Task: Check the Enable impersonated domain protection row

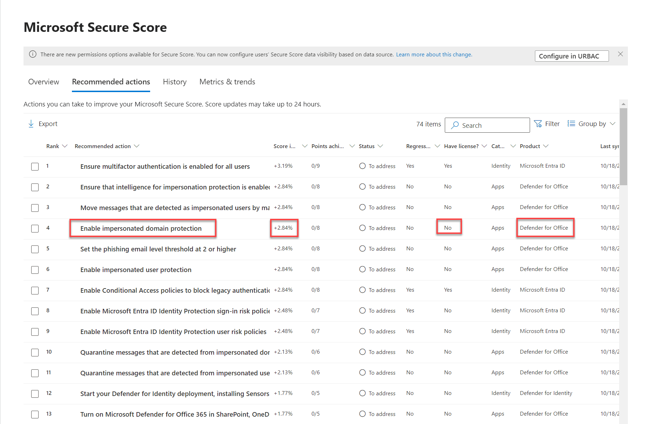Action: point(35,229)
